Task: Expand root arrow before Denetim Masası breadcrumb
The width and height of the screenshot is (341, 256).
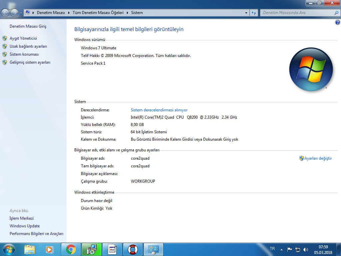Action: (x=33, y=13)
